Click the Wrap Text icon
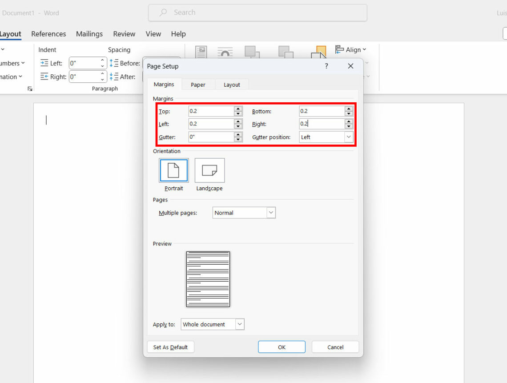This screenshot has width=507, height=383. tap(225, 52)
